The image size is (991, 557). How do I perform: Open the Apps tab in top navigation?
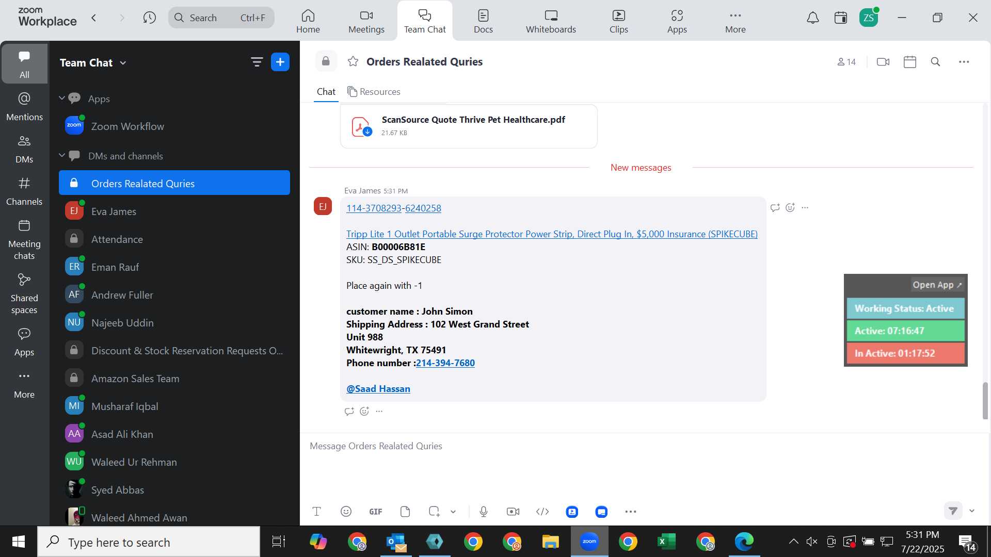(677, 21)
